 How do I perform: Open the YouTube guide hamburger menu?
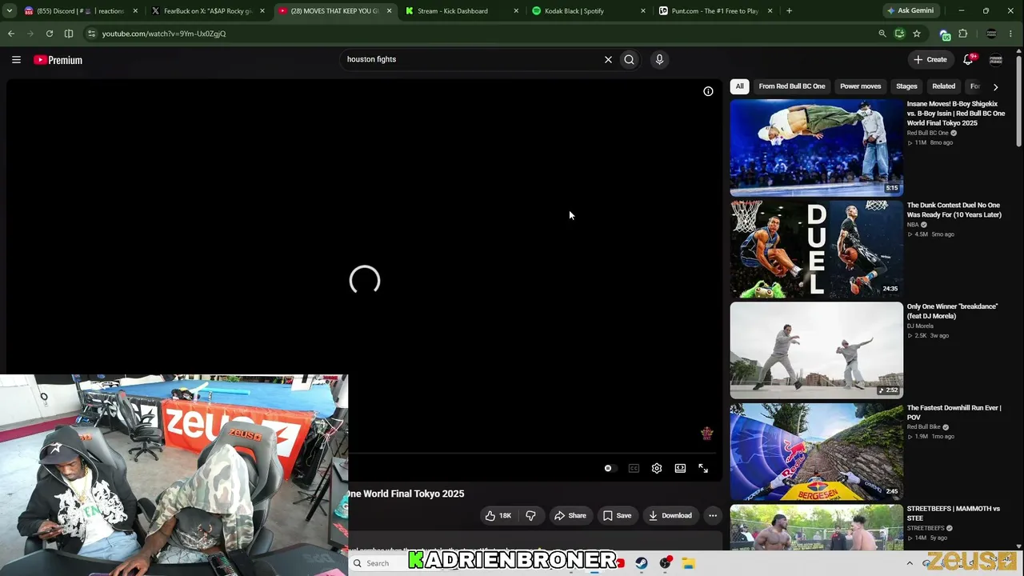[16, 59]
